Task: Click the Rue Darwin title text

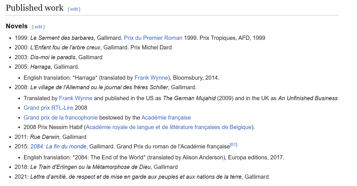Action: pyautogui.click(x=45, y=137)
